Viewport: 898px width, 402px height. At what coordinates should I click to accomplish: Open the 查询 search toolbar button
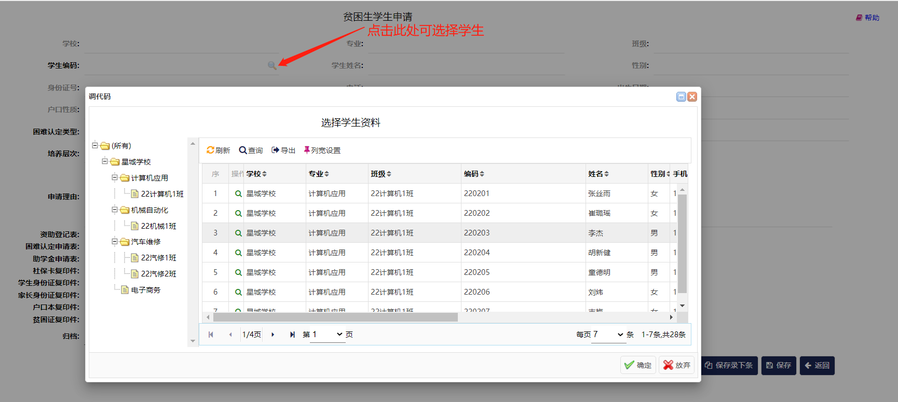click(251, 150)
